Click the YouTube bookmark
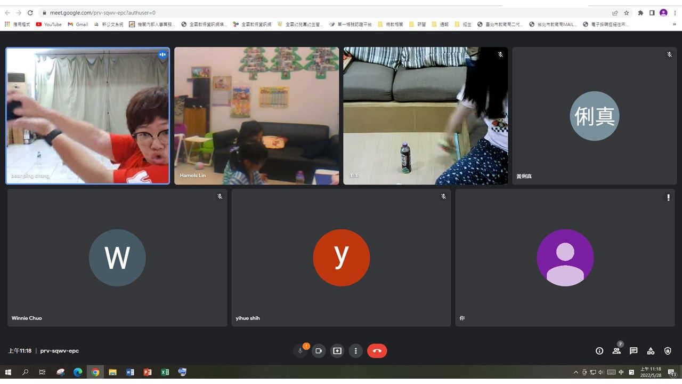682x384 pixels. [x=48, y=24]
